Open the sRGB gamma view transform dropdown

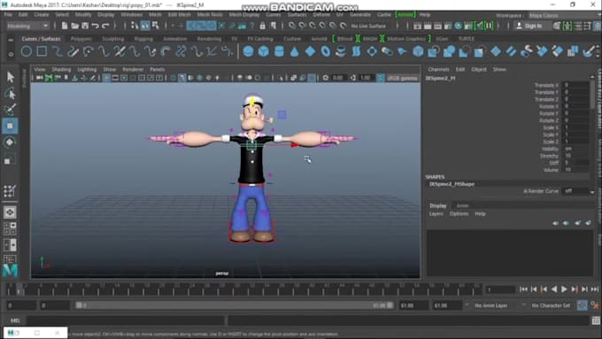pyautogui.click(x=402, y=78)
